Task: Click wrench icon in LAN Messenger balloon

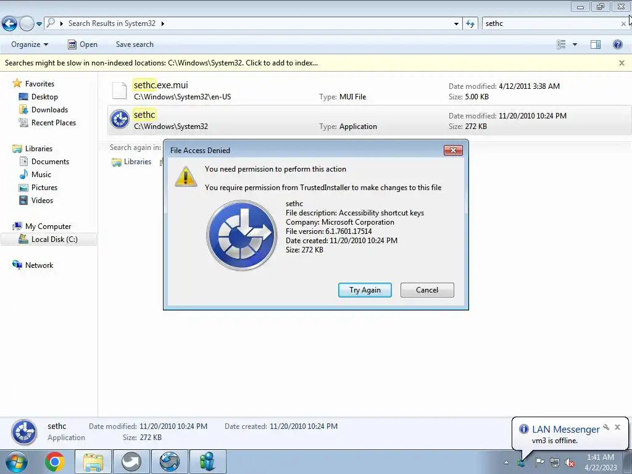Action: 606,427
